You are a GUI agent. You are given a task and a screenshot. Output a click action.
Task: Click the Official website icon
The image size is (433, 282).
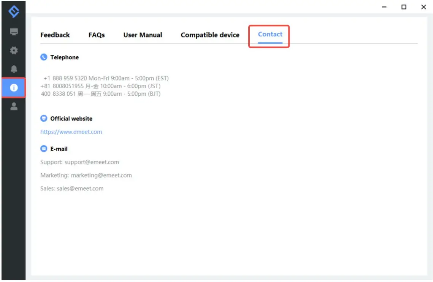pos(44,118)
